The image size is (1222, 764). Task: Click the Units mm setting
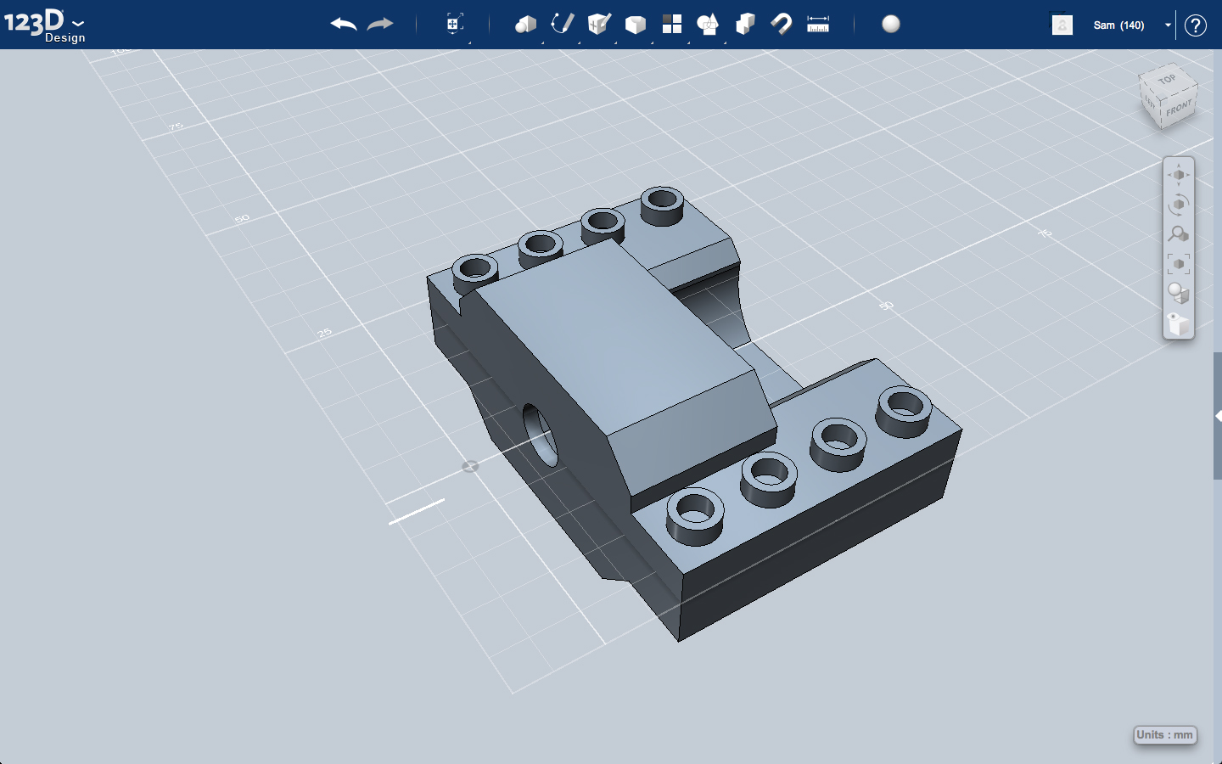pyautogui.click(x=1164, y=735)
